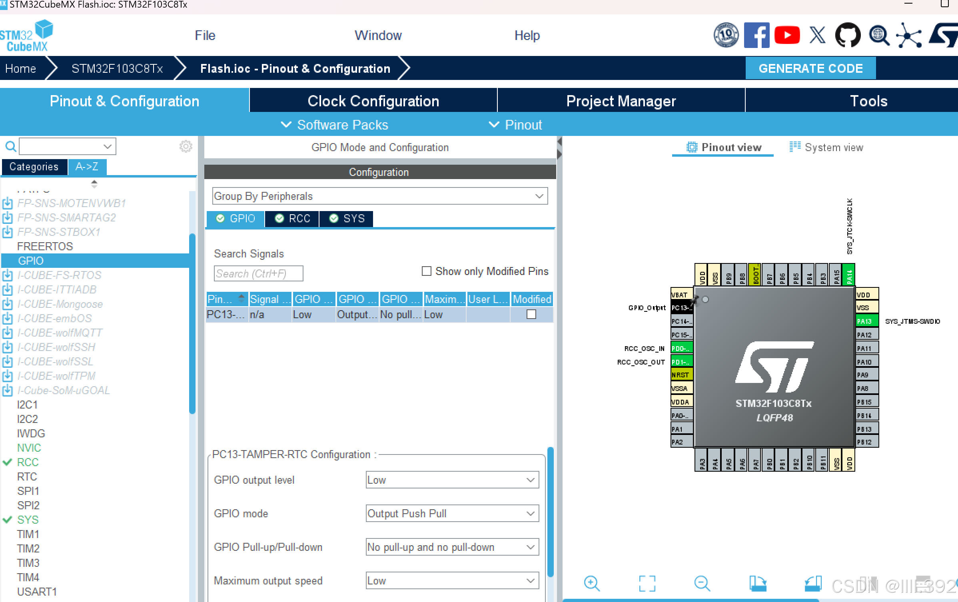Open the Window menu
Image resolution: width=958 pixels, height=602 pixels.
click(378, 35)
